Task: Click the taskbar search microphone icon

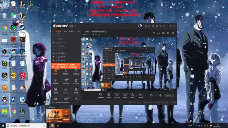Action: 44,125
